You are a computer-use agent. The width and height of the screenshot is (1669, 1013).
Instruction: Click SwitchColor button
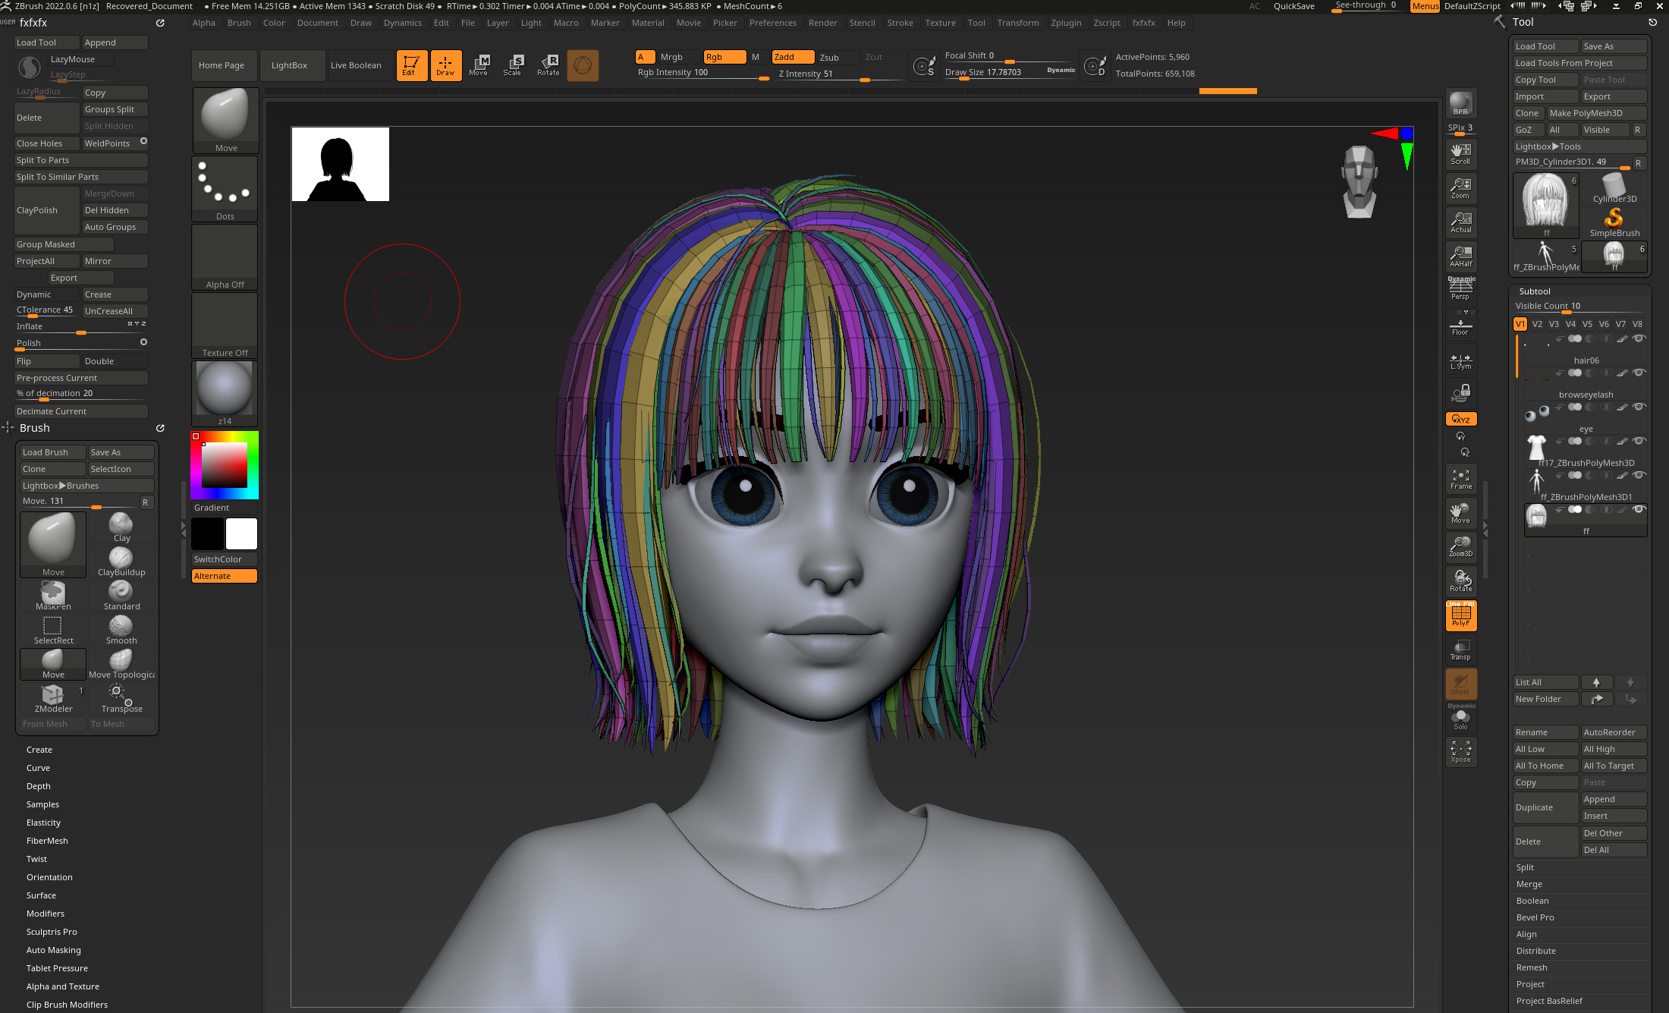pyautogui.click(x=225, y=559)
